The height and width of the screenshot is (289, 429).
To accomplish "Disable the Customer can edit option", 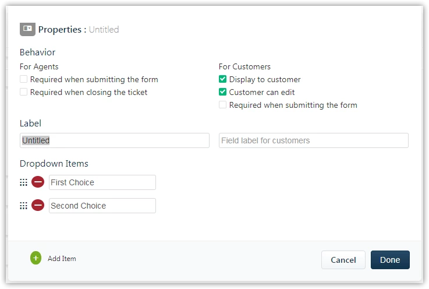I will (x=223, y=91).
